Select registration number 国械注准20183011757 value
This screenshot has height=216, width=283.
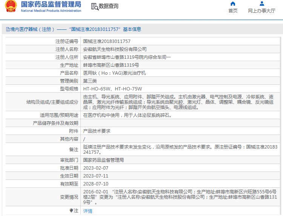[x=107, y=41]
